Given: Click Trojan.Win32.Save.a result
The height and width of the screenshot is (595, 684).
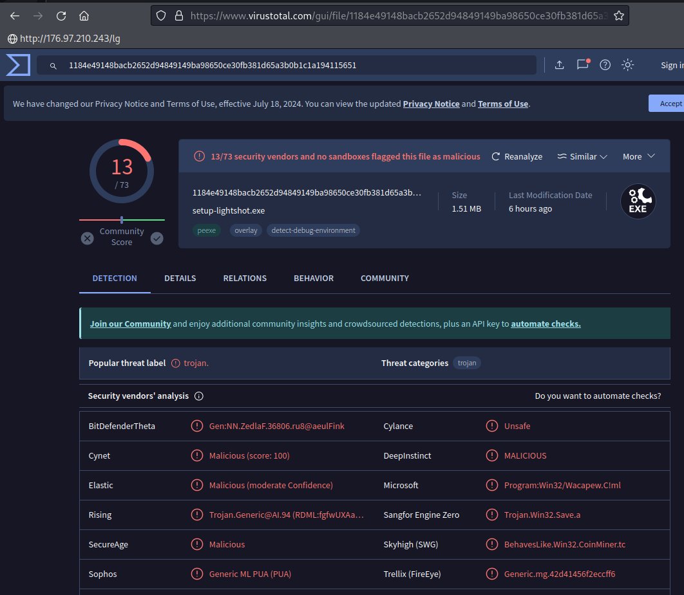Looking at the screenshot, I should [542, 515].
